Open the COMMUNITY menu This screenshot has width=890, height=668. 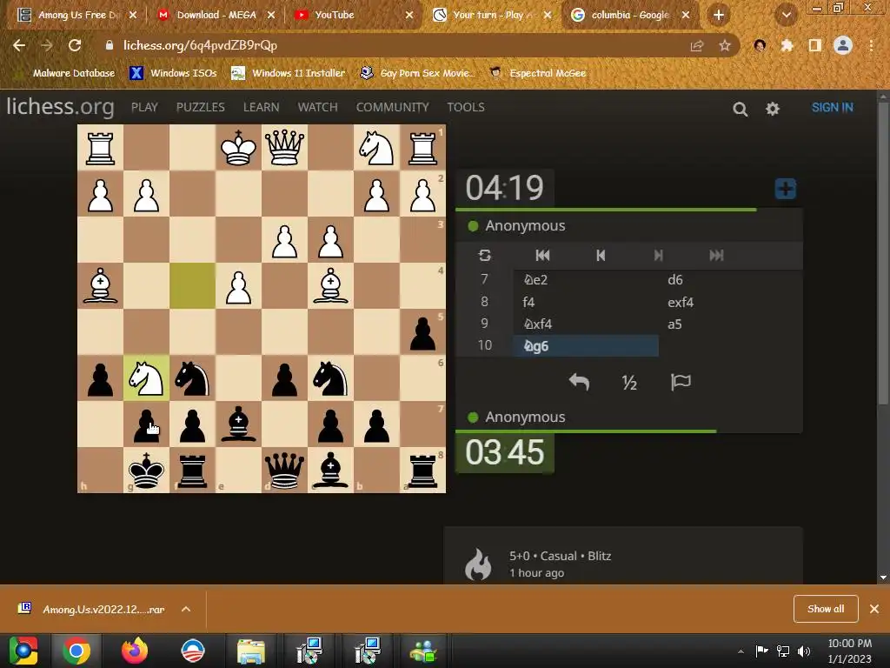click(x=392, y=107)
